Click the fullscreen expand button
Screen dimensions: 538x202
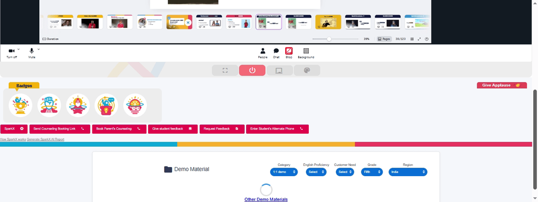(225, 70)
